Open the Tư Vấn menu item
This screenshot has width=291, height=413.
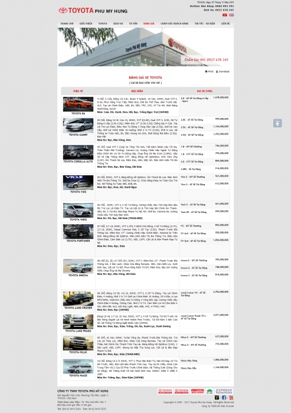click(x=133, y=24)
